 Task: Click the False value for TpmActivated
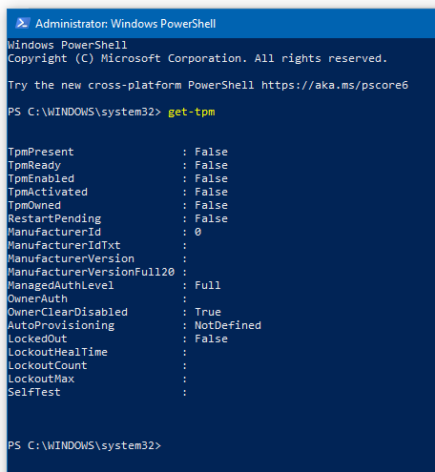click(x=211, y=192)
